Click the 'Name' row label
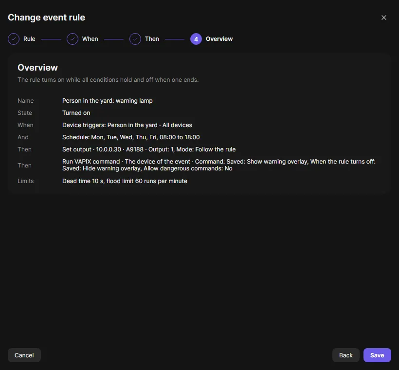 pyautogui.click(x=25, y=101)
